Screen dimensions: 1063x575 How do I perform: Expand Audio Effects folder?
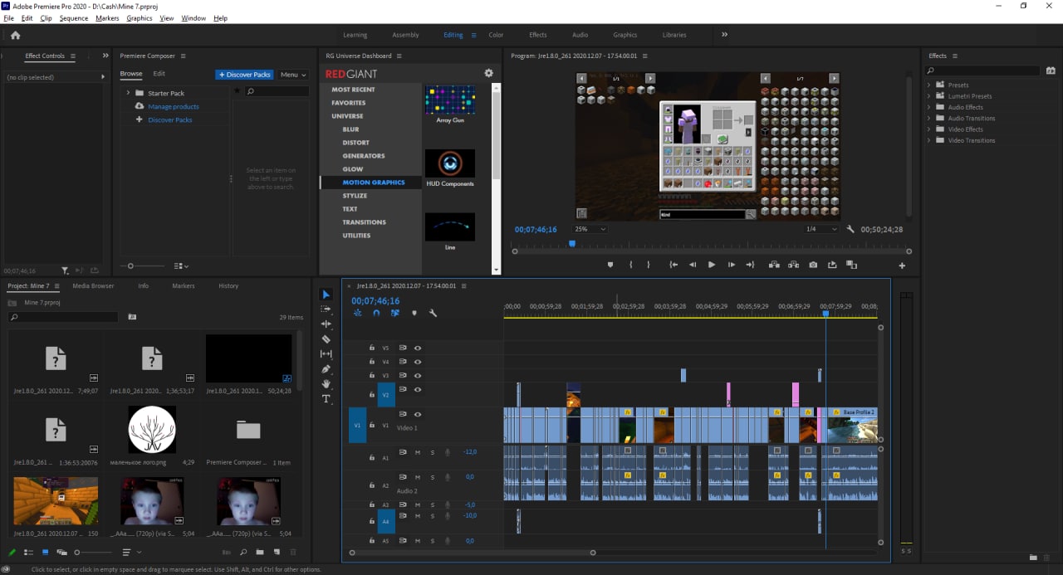929,107
